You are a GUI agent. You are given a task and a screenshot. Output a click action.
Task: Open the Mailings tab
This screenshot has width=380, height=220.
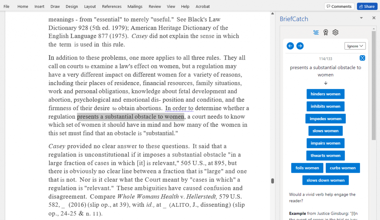(135, 7)
